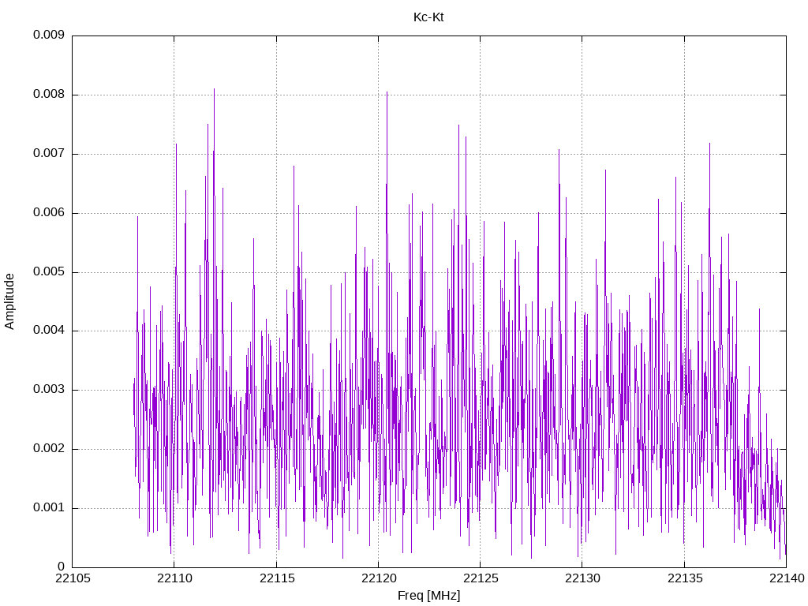Click the 22115 x-axis tick label
Screen dimensions: 808x606
277,578
